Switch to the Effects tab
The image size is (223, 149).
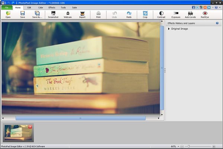(52, 7)
